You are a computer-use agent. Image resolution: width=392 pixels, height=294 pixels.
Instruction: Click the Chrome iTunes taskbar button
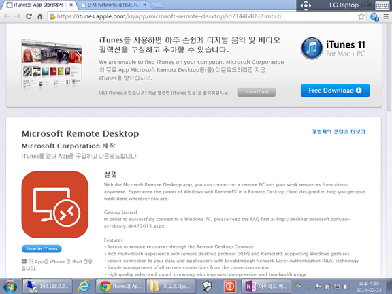[x=120, y=287]
